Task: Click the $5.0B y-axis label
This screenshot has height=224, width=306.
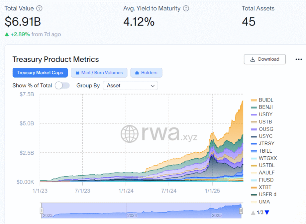Action: pos(27,123)
